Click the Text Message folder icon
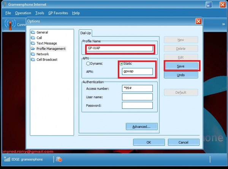This screenshot has height=169, width=228. tap(33, 43)
